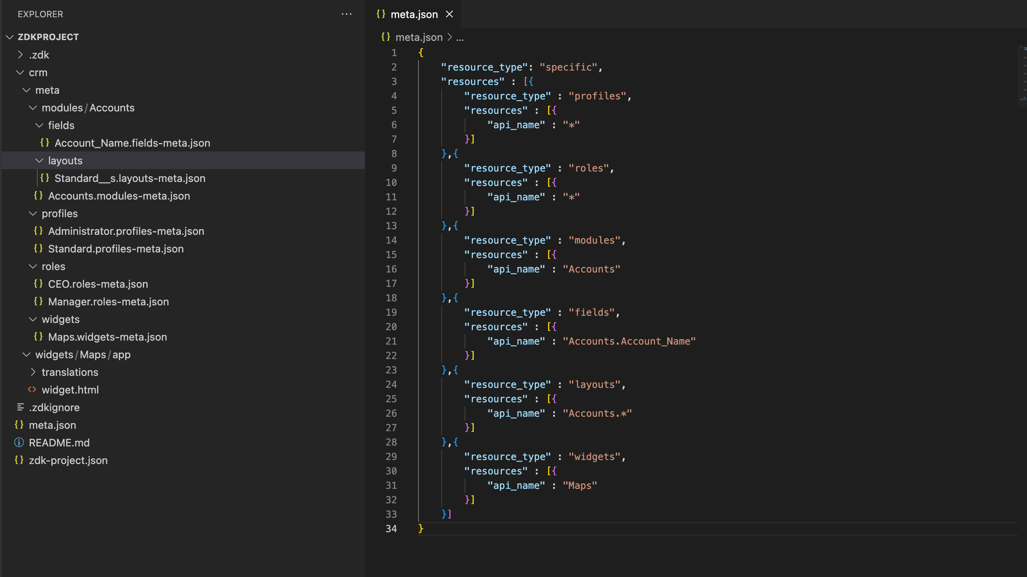Open widget.html file
The width and height of the screenshot is (1027, 577).
coord(70,389)
